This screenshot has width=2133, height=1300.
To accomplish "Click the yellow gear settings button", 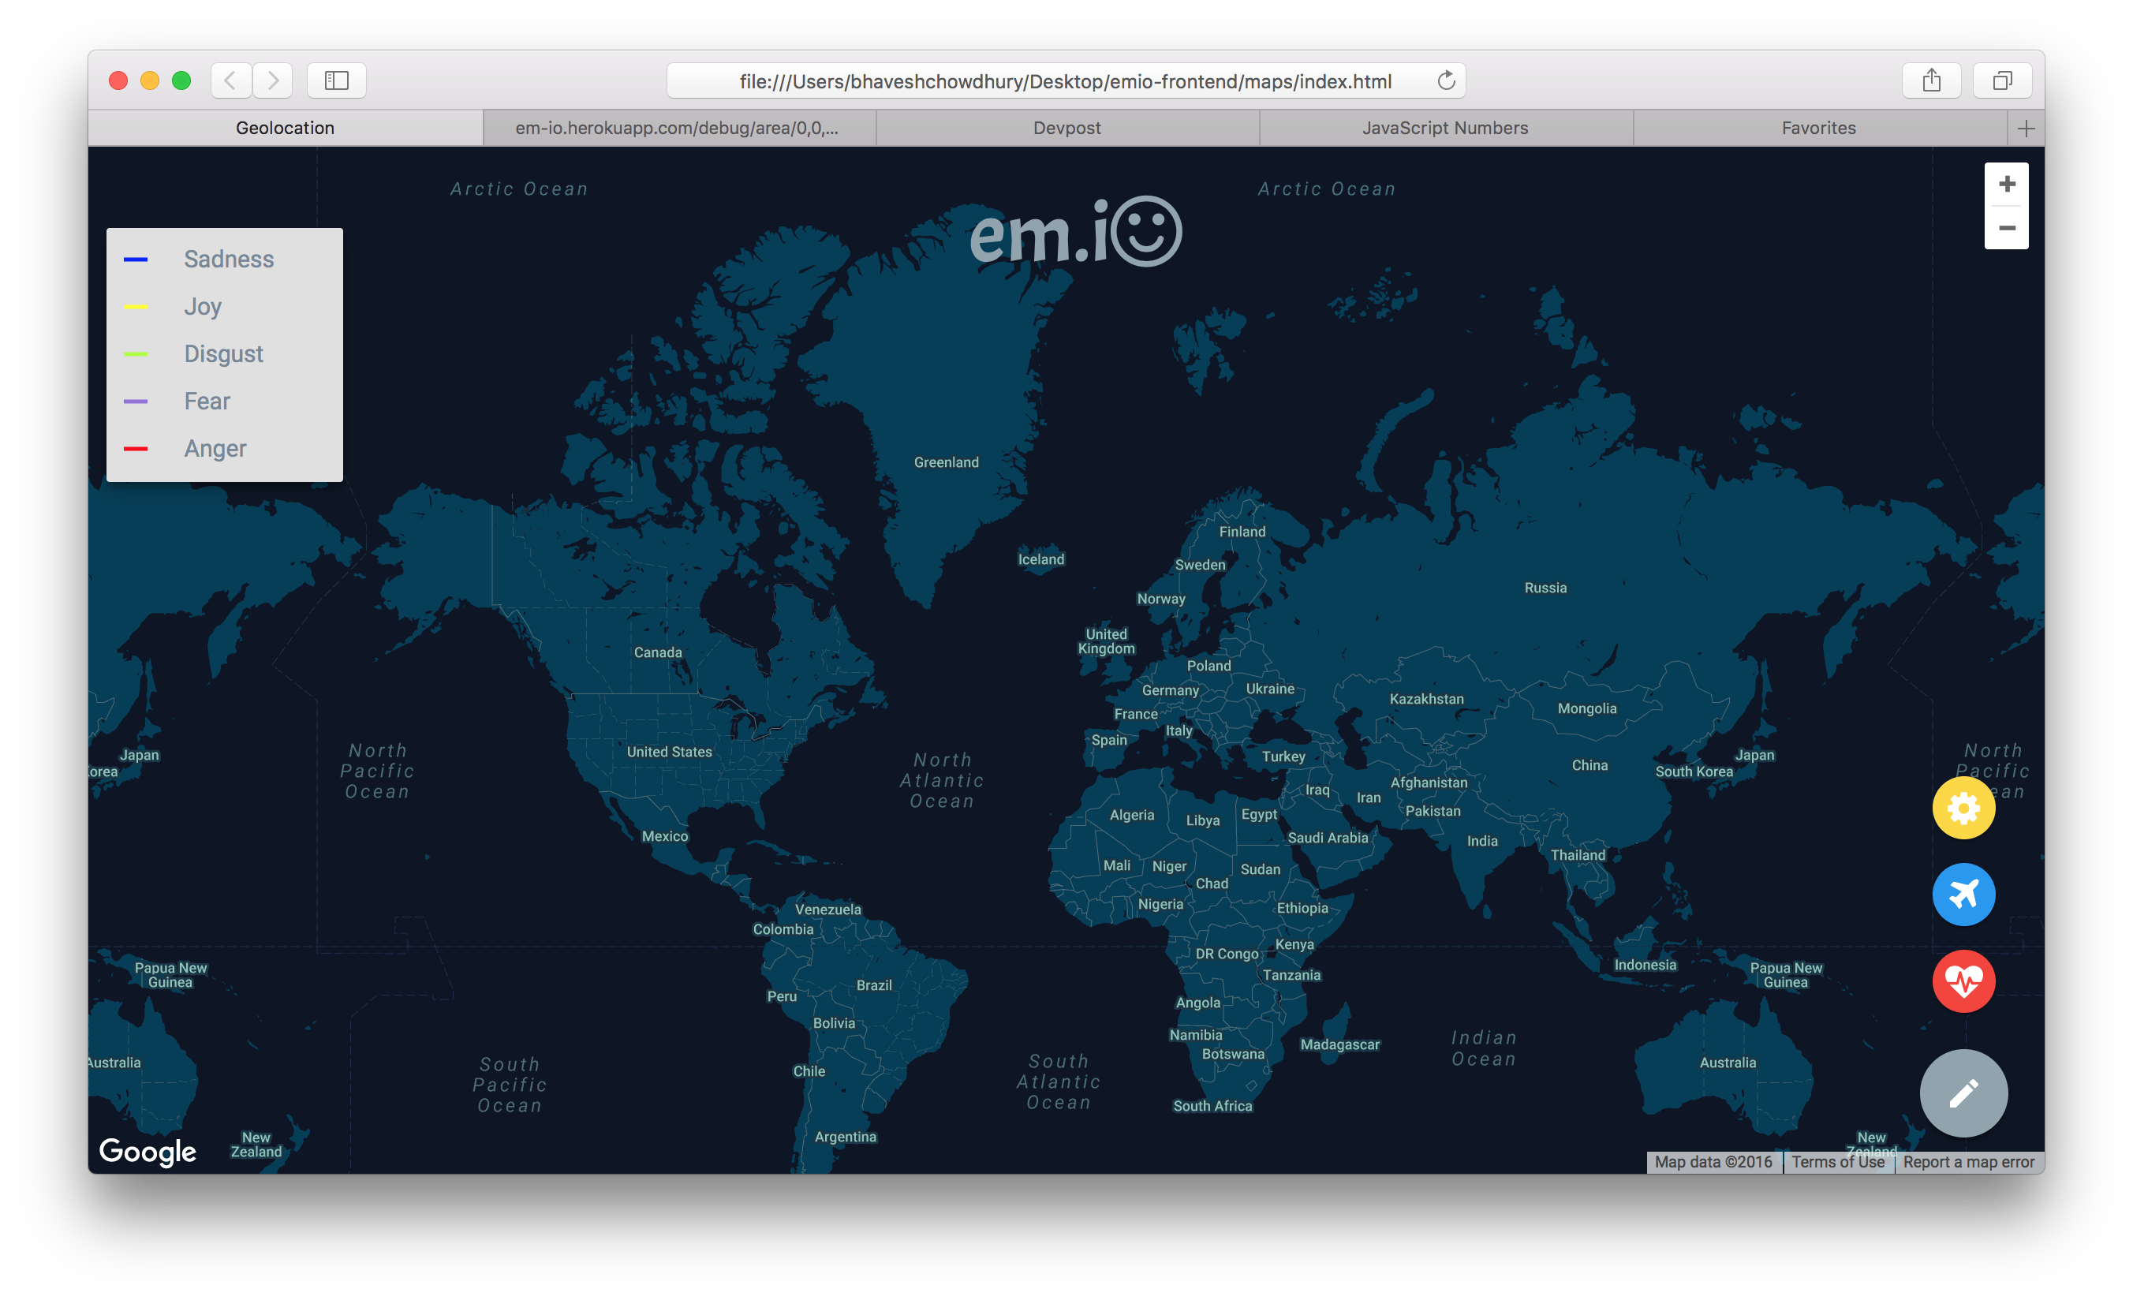I will tap(1963, 809).
